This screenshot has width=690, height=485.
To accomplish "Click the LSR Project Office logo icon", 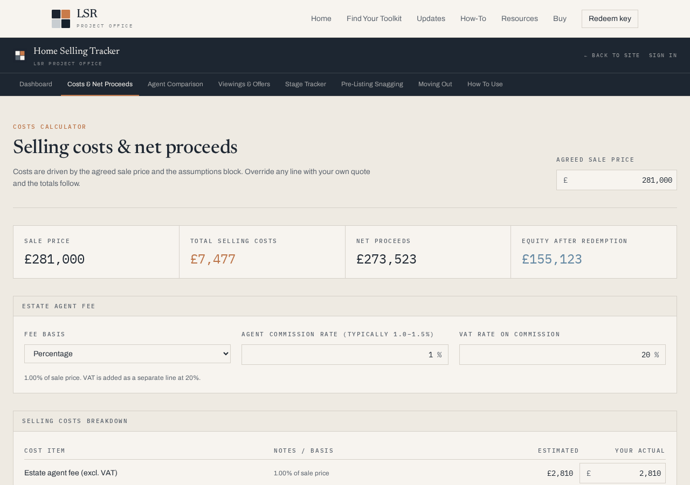I will (x=61, y=19).
